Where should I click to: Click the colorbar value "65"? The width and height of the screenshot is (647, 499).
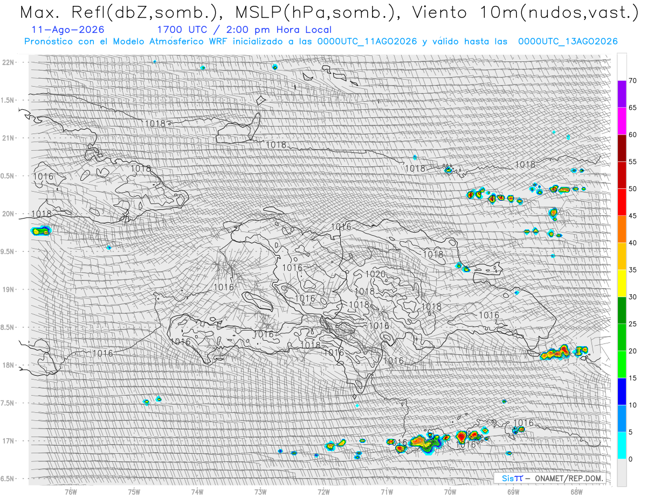click(632, 108)
